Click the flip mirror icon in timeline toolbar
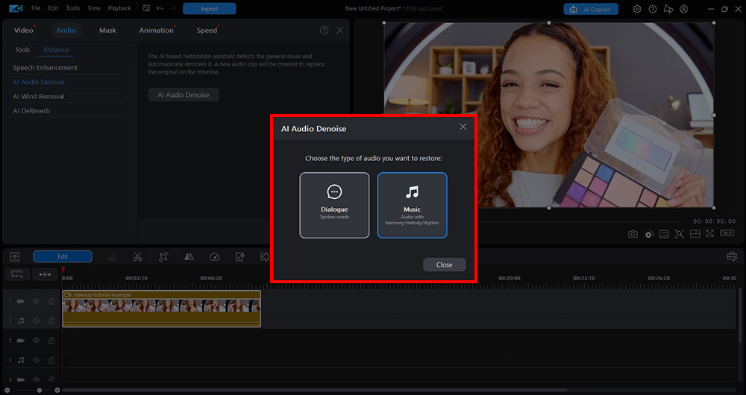Image resolution: width=746 pixels, height=395 pixels. [189, 256]
